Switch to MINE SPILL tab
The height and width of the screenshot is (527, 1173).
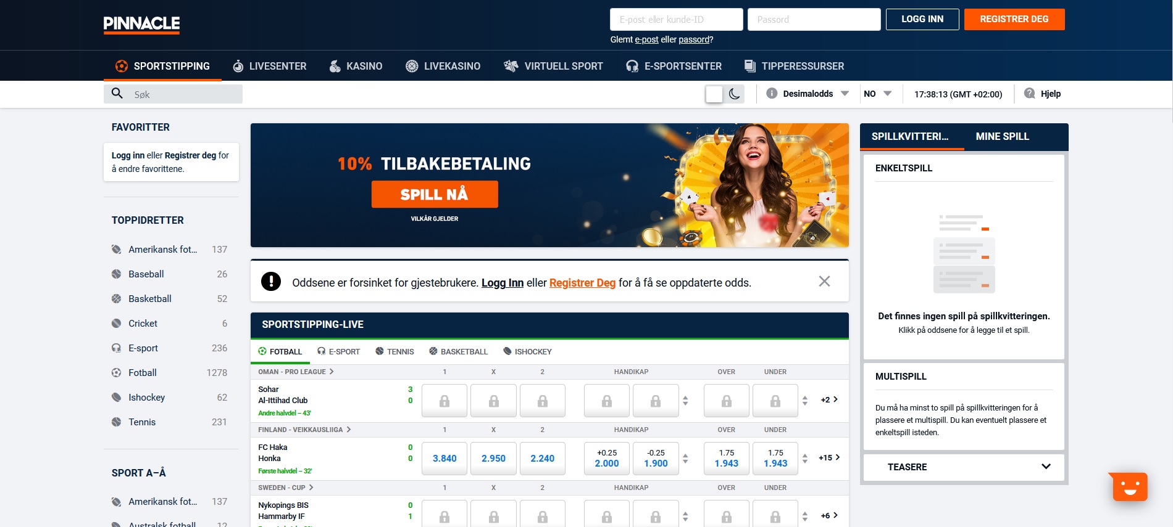[x=1003, y=136]
